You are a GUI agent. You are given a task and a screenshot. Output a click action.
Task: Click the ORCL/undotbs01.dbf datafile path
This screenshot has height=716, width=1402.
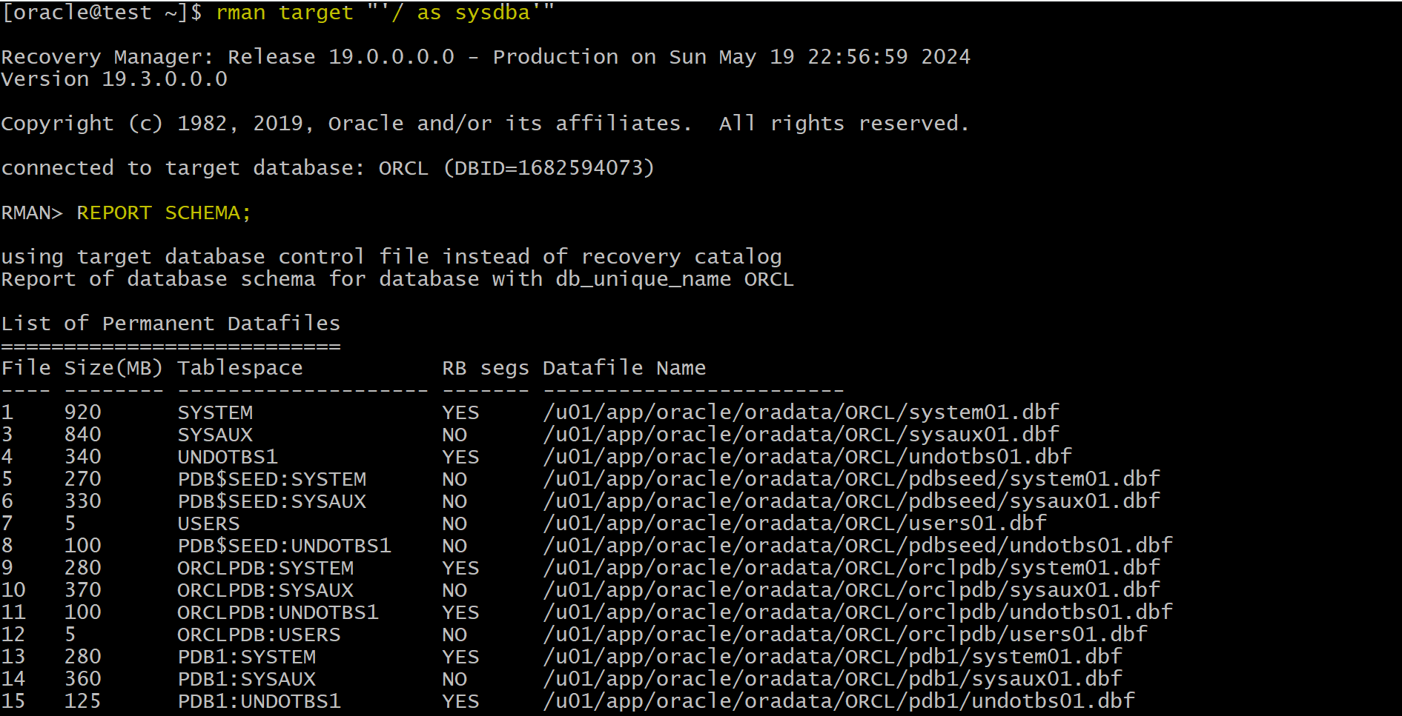coord(807,457)
